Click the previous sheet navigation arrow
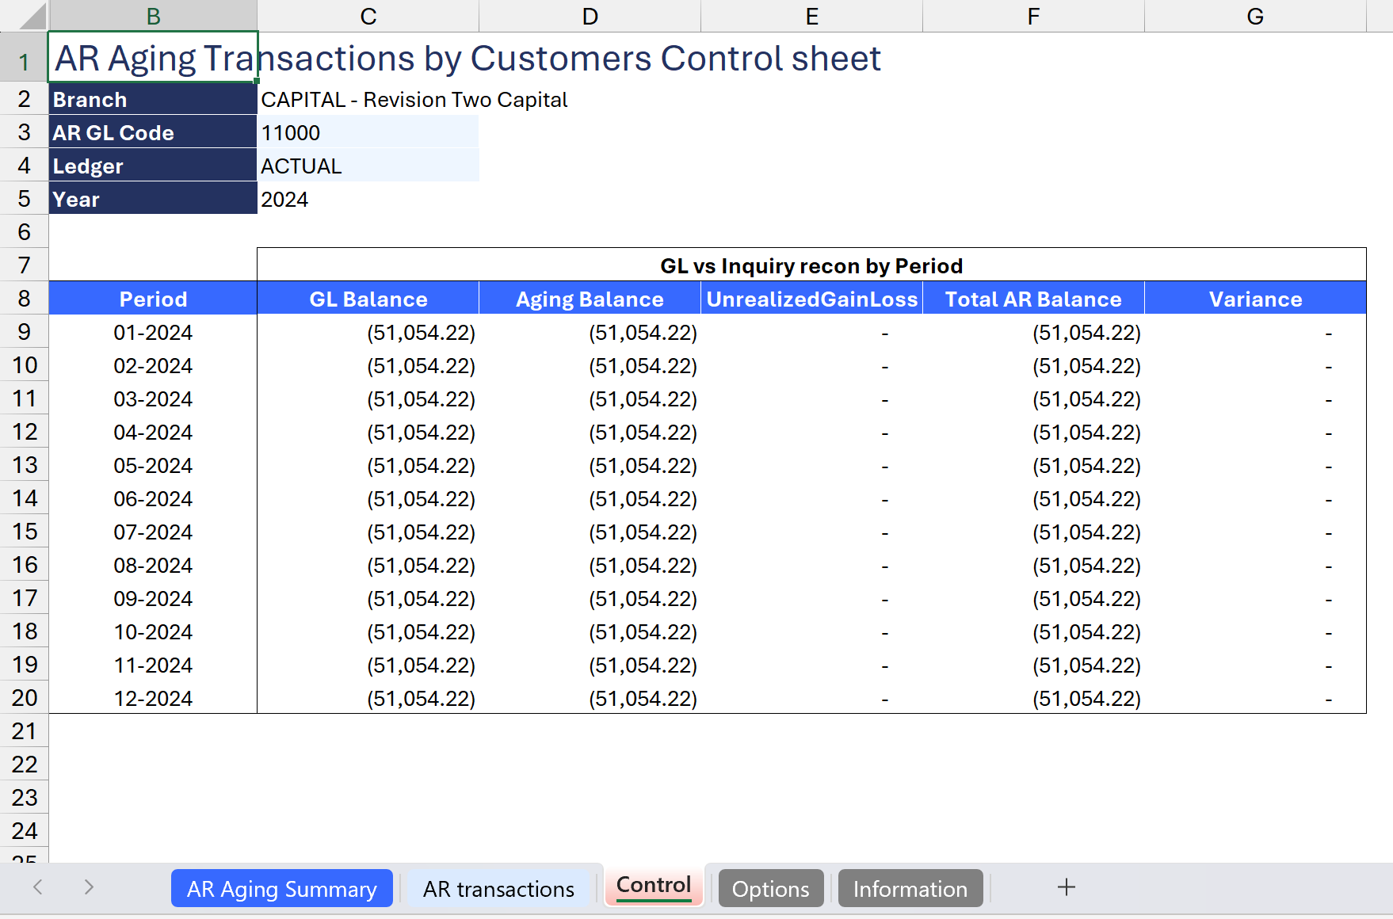1393x919 pixels. (37, 887)
